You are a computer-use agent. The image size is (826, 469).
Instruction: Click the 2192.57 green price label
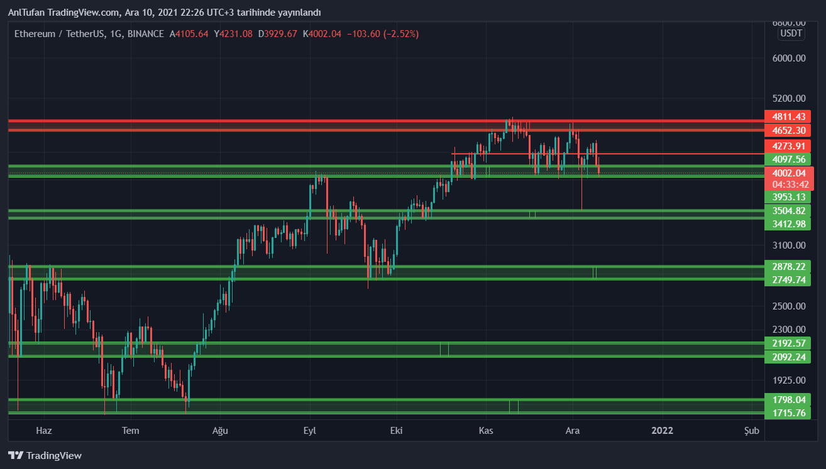coord(788,343)
